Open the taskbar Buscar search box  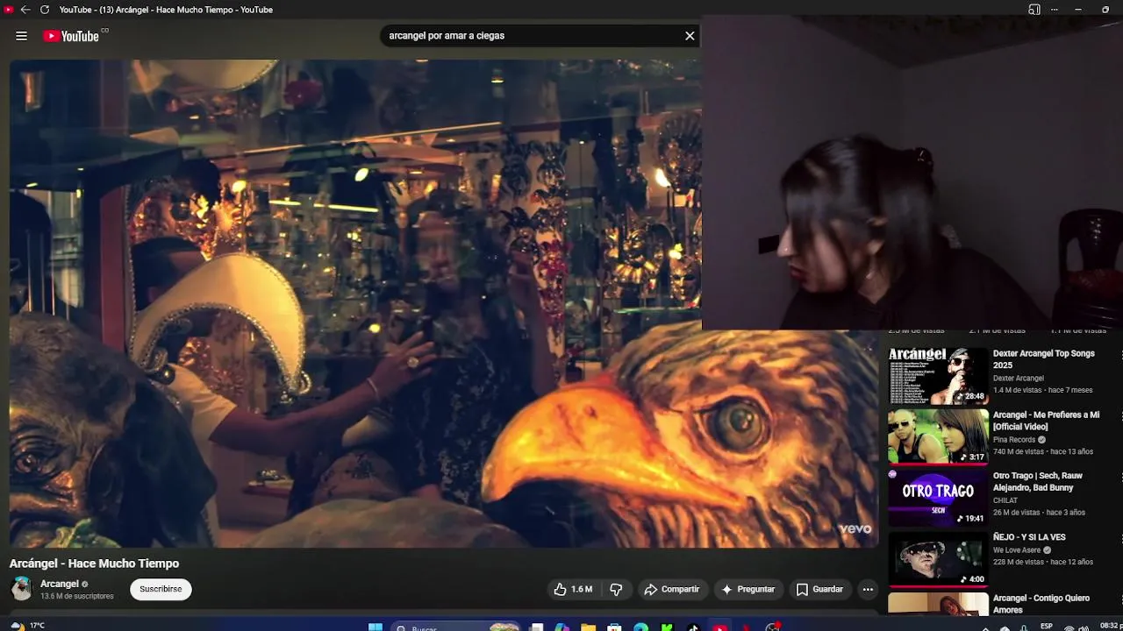tap(456, 627)
